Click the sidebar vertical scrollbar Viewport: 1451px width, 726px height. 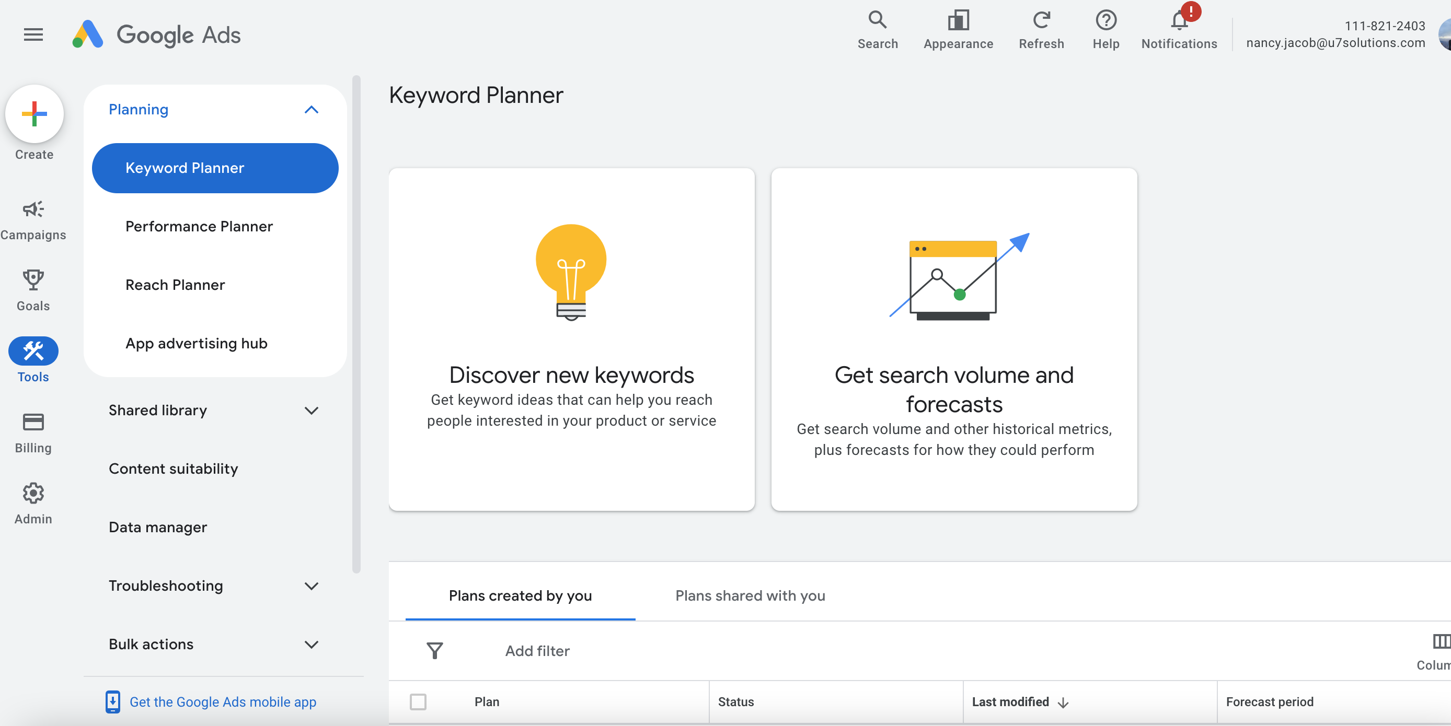pos(356,324)
